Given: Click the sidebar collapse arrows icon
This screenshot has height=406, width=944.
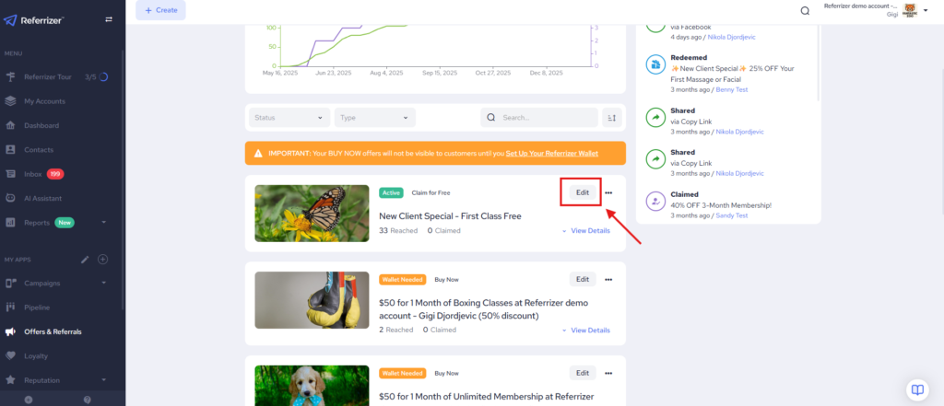Looking at the screenshot, I should pos(109,19).
